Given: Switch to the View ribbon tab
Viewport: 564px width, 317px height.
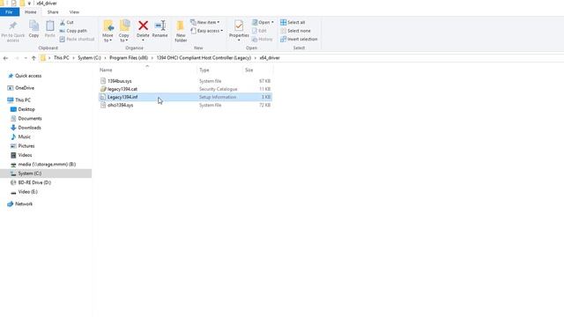Looking at the screenshot, I should click(x=74, y=12).
